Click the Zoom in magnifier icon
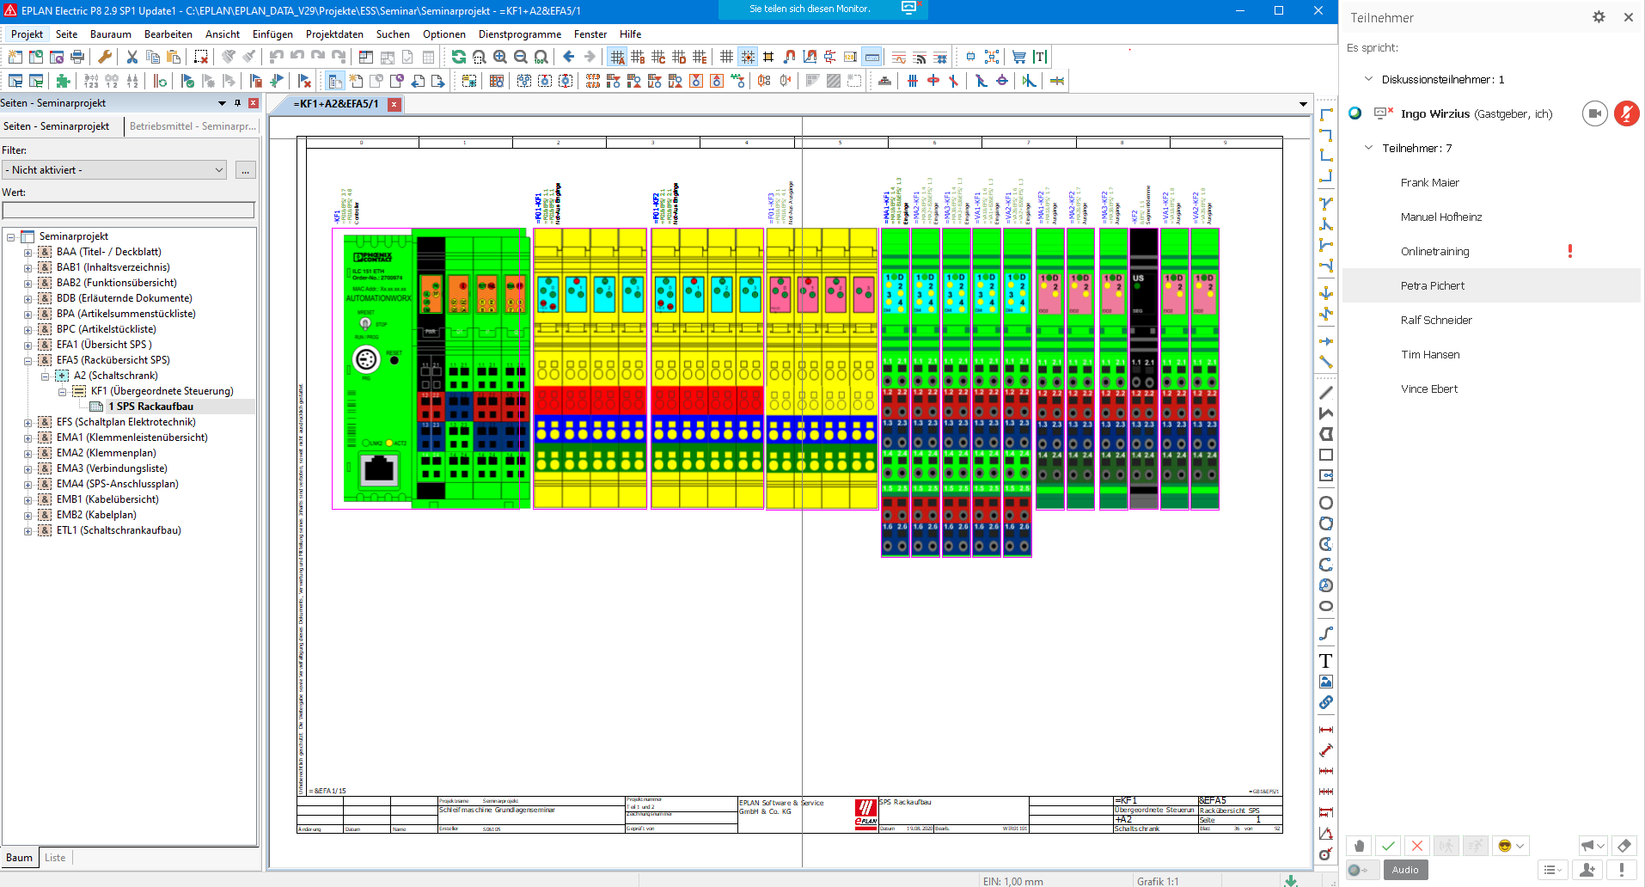Viewport: 1645px width, 887px height. [499, 57]
